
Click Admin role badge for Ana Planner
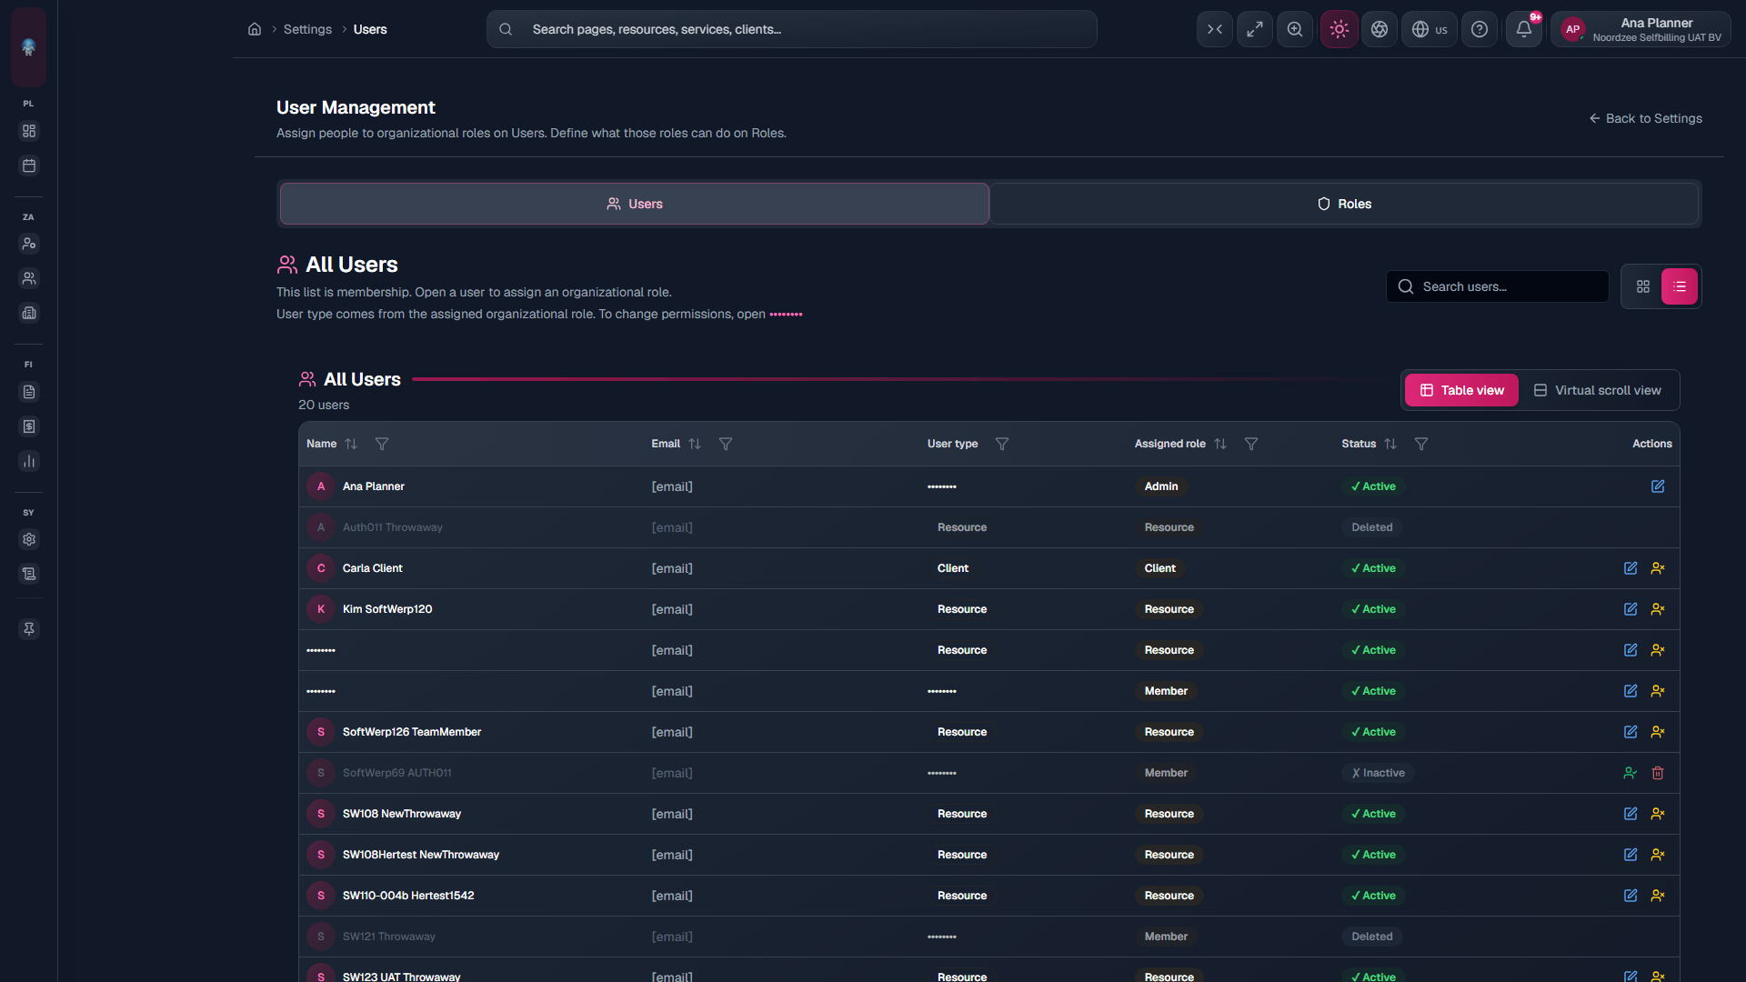pos(1161,486)
